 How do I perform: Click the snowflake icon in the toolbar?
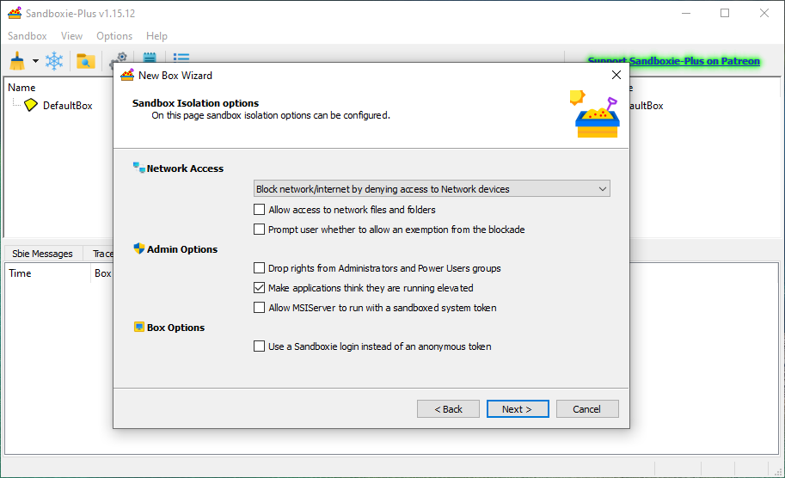click(x=54, y=61)
